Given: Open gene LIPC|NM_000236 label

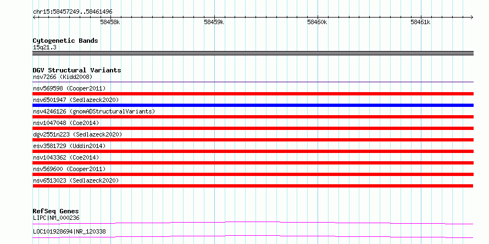Looking at the screenshot, I should tap(56, 218).
